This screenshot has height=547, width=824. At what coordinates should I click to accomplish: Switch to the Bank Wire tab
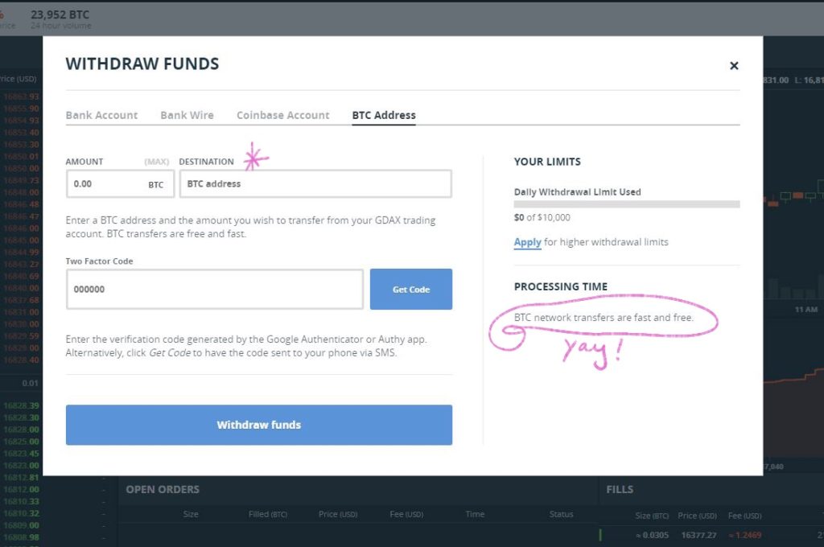187,115
